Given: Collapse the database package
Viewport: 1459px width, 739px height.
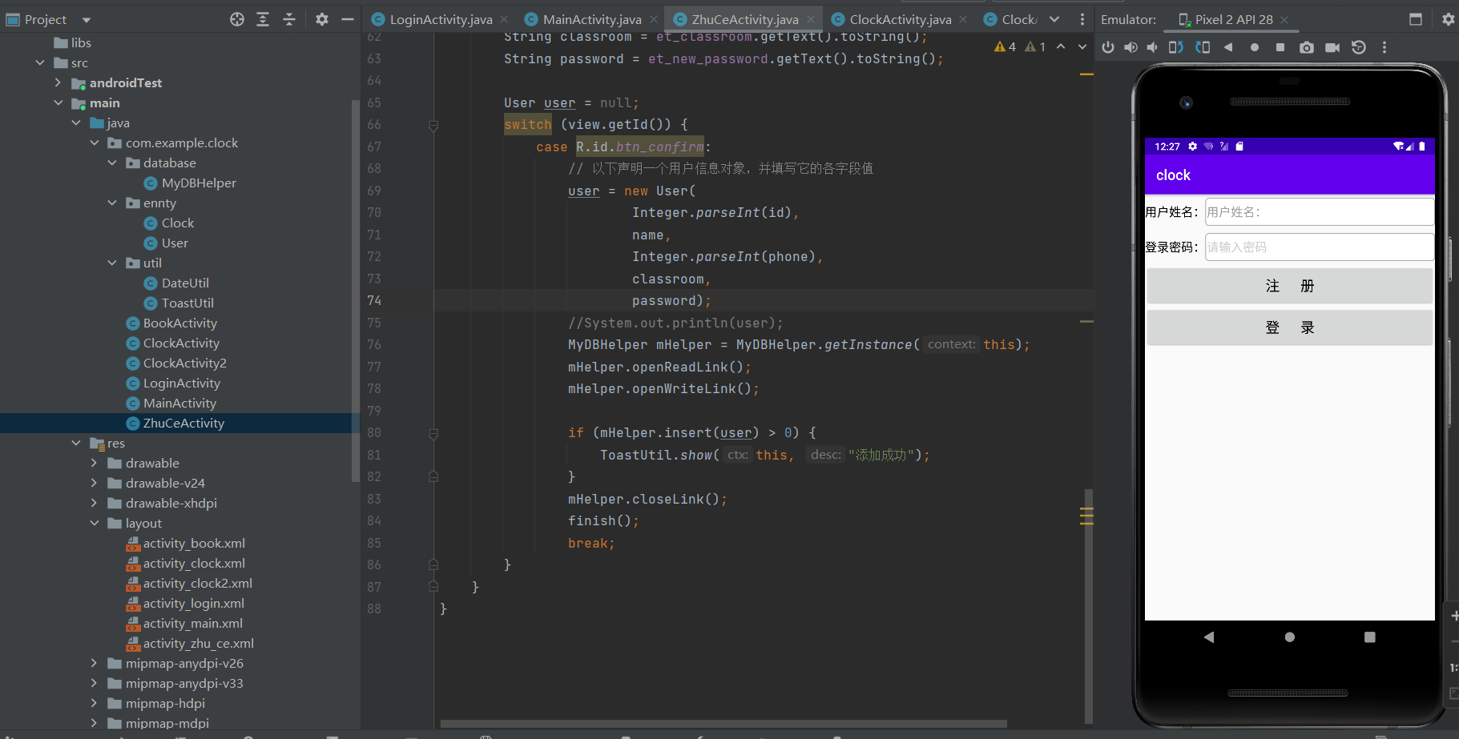Looking at the screenshot, I should click(112, 163).
